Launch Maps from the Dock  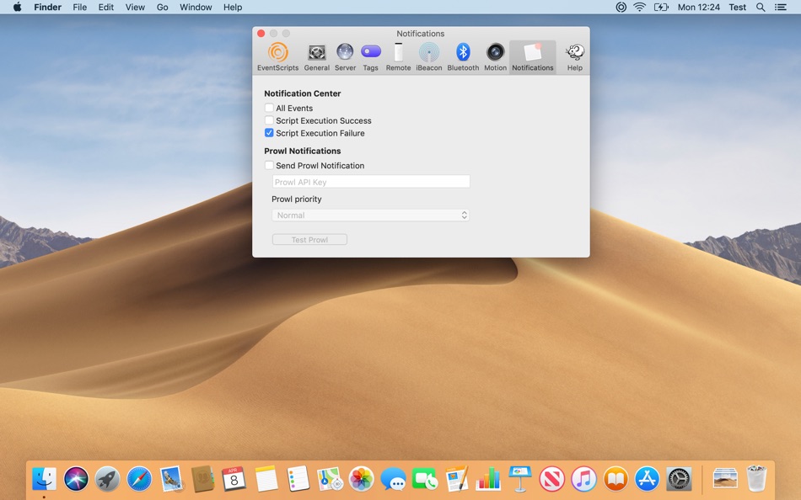pyautogui.click(x=330, y=479)
